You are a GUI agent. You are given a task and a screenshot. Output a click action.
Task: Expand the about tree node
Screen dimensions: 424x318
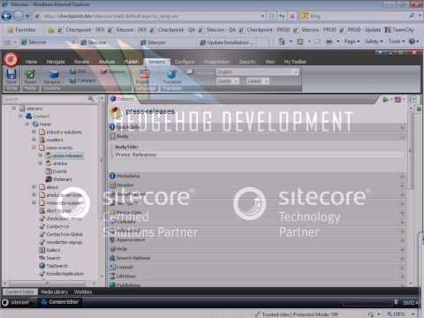(x=34, y=186)
